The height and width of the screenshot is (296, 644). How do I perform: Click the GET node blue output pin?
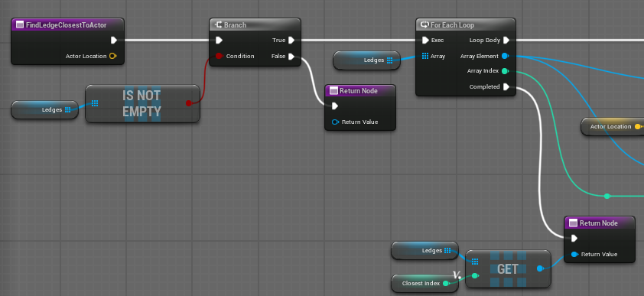[540, 268]
